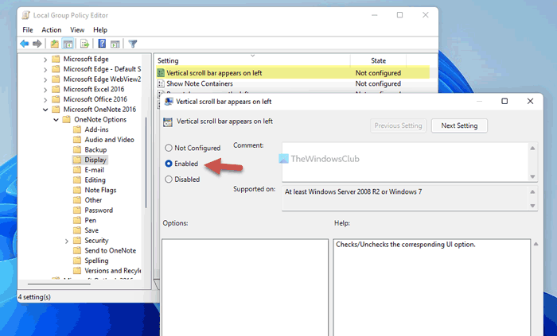Image resolution: width=557 pixels, height=336 pixels.
Task: Click the Show Note Containers policy icon
Action: [161, 83]
